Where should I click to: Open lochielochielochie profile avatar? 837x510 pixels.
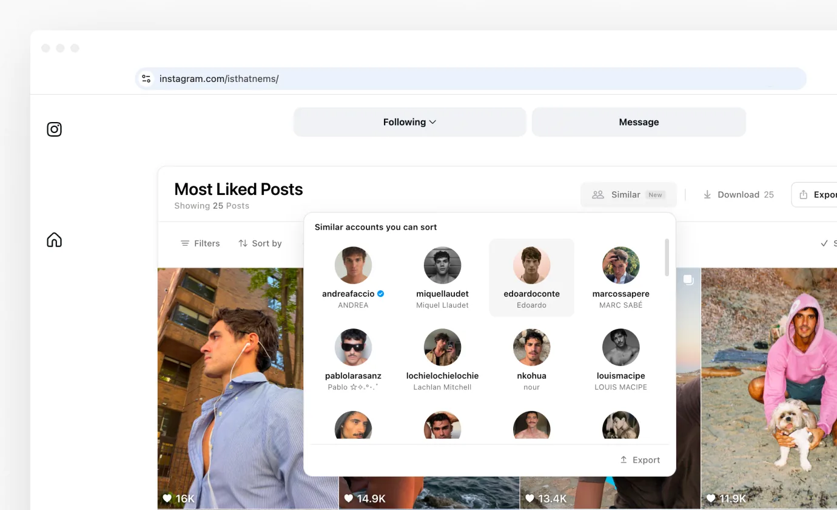click(x=442, y=347)
